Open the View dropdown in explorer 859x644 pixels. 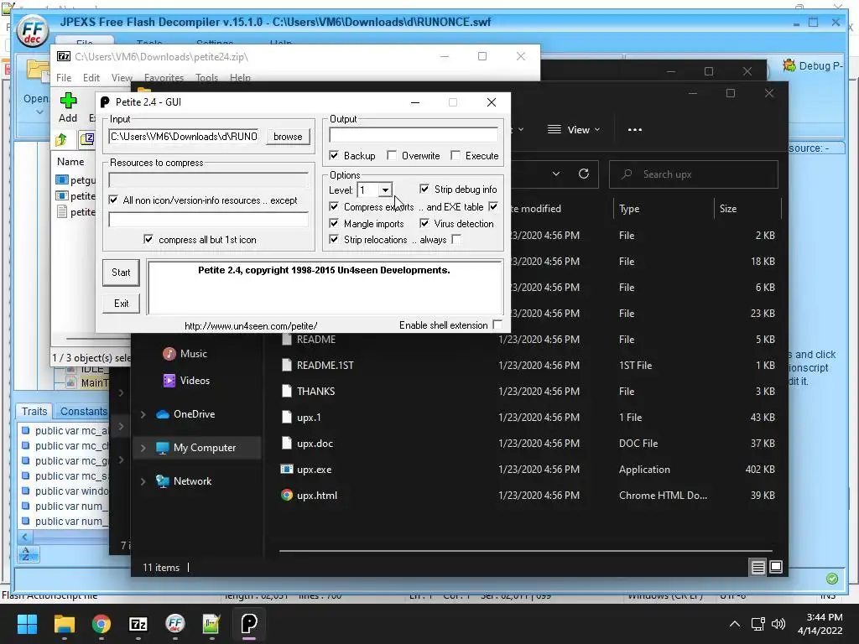pyautogui.click(x=574, y=130)
